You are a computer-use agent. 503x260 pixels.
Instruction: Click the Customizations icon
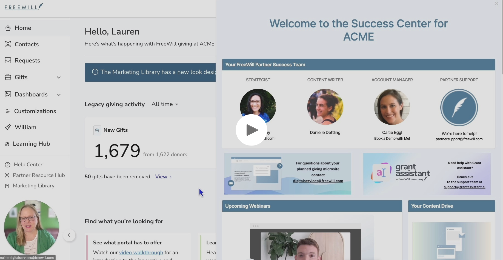point(8,111)
